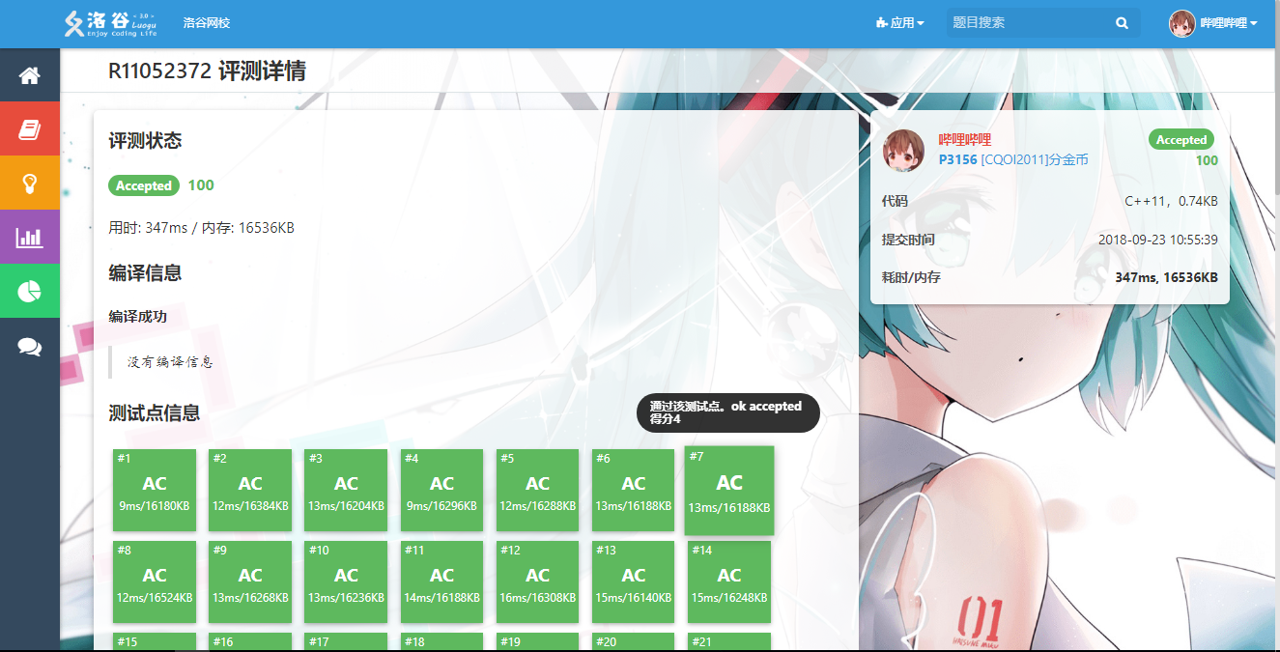Click the 用时: 347ms / 内存: 16536KB text
Screen dimensions: 1280x652
[202, 228]
